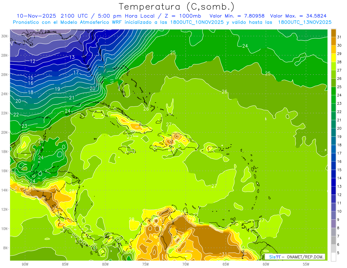Click the 65W longitude axis label

pos(226,264)
